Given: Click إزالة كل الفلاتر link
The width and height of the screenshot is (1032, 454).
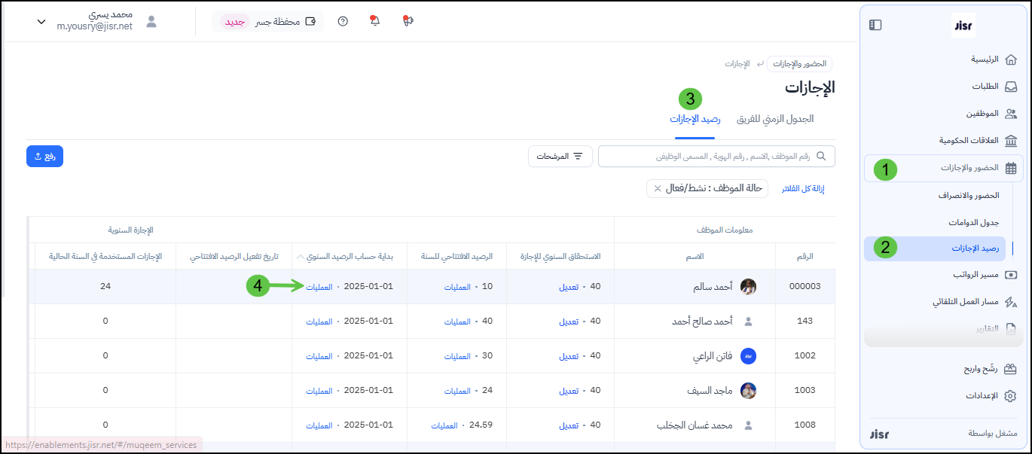Looking at the screenshot, I should (803, 188).
